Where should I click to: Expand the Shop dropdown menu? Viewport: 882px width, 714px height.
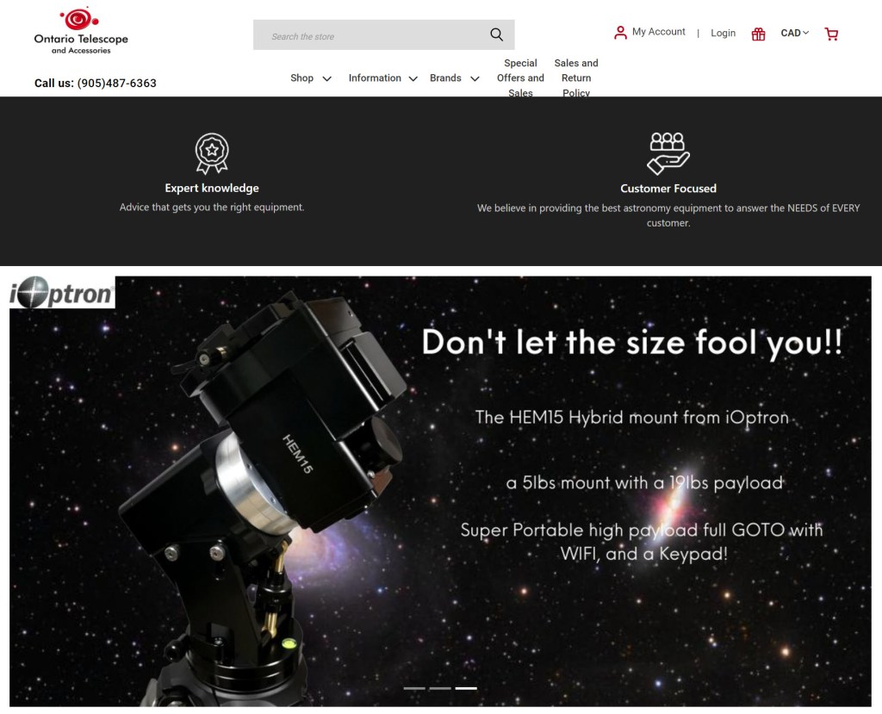pos(310,78)
